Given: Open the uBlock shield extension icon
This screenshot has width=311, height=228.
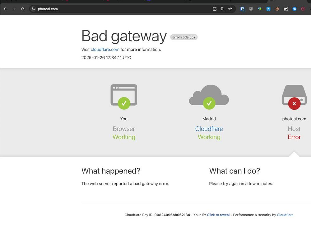Looking at the screenshot, I should (x=251, y=9).
